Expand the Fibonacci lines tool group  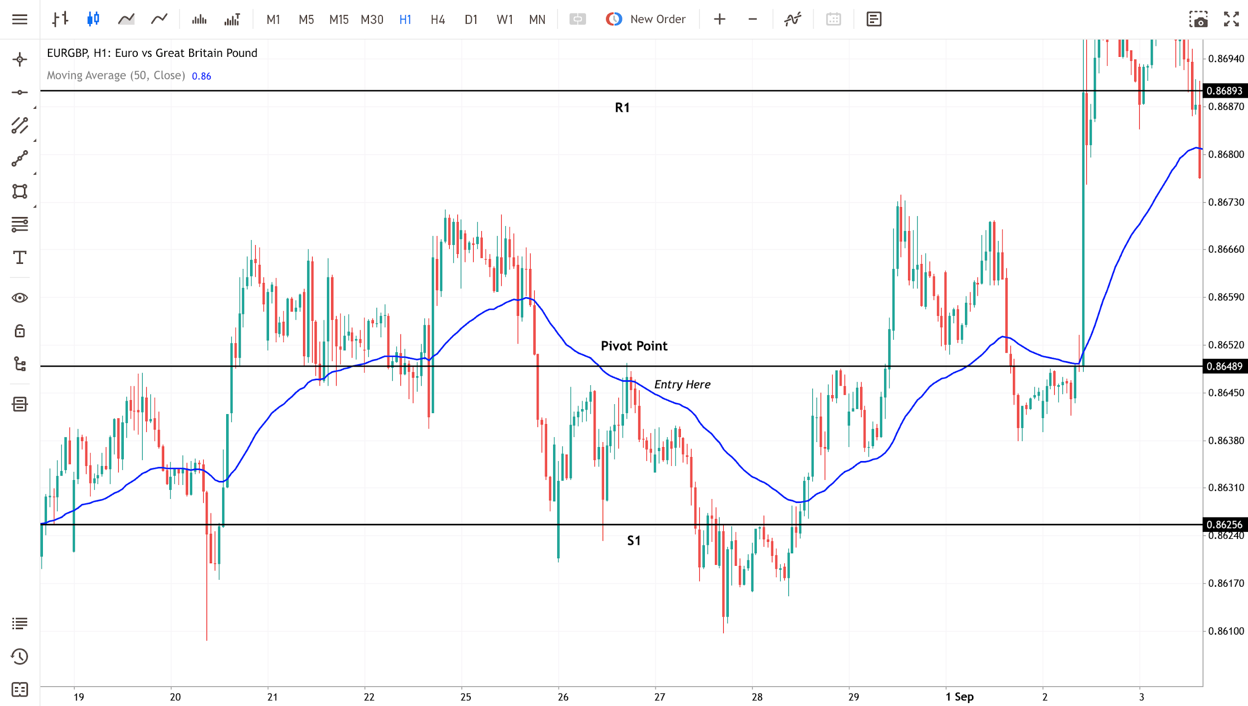(x=19, y=225)
